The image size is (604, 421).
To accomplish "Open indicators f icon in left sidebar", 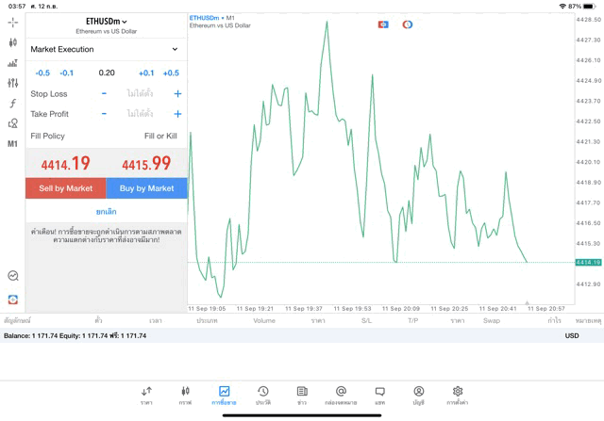I will coord(12,104).
